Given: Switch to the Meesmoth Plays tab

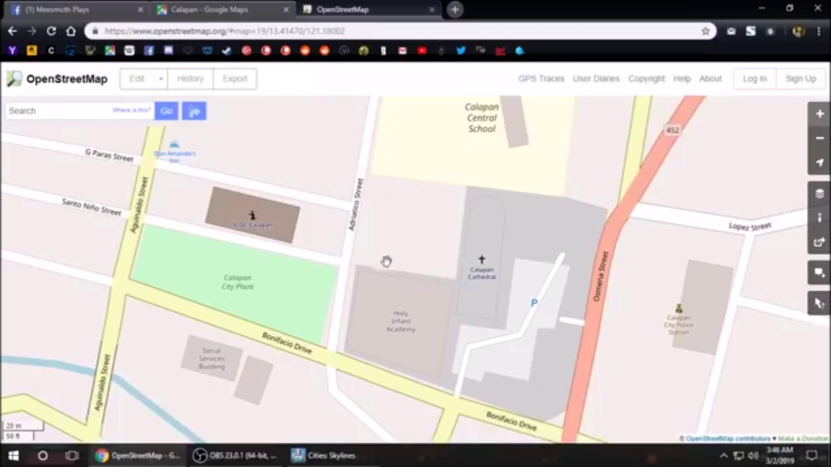Looking at the screenshot, I should click(x=75, y=10).
